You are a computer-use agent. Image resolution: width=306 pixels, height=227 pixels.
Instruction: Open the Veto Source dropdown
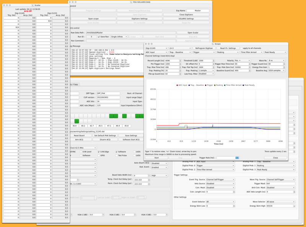[x=220, y=184]
